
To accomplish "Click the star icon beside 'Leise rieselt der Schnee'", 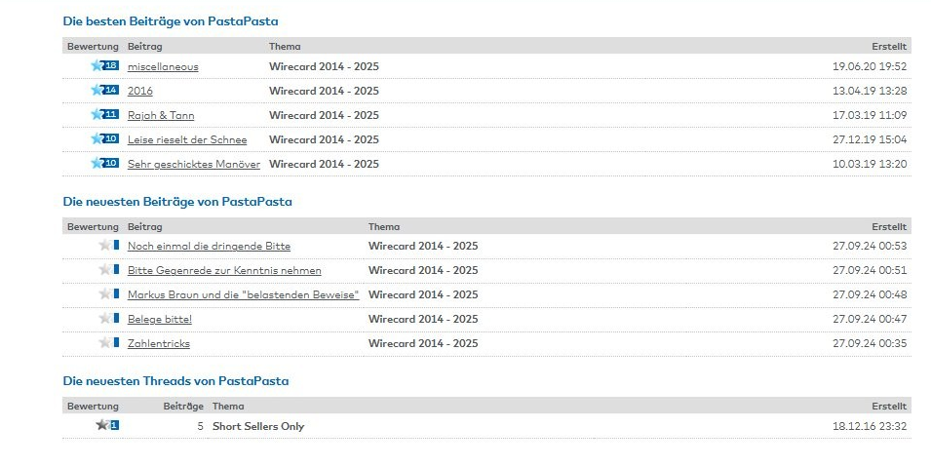I will (x=97, y=139).
